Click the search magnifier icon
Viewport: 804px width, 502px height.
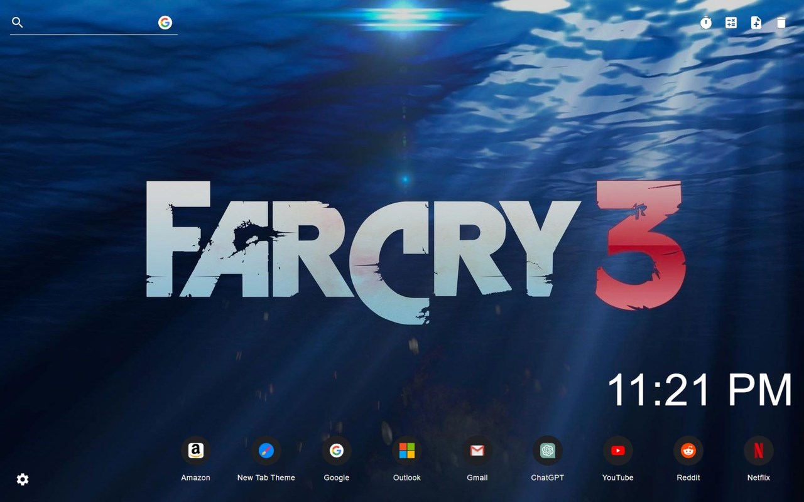click(x=18, y=23)
